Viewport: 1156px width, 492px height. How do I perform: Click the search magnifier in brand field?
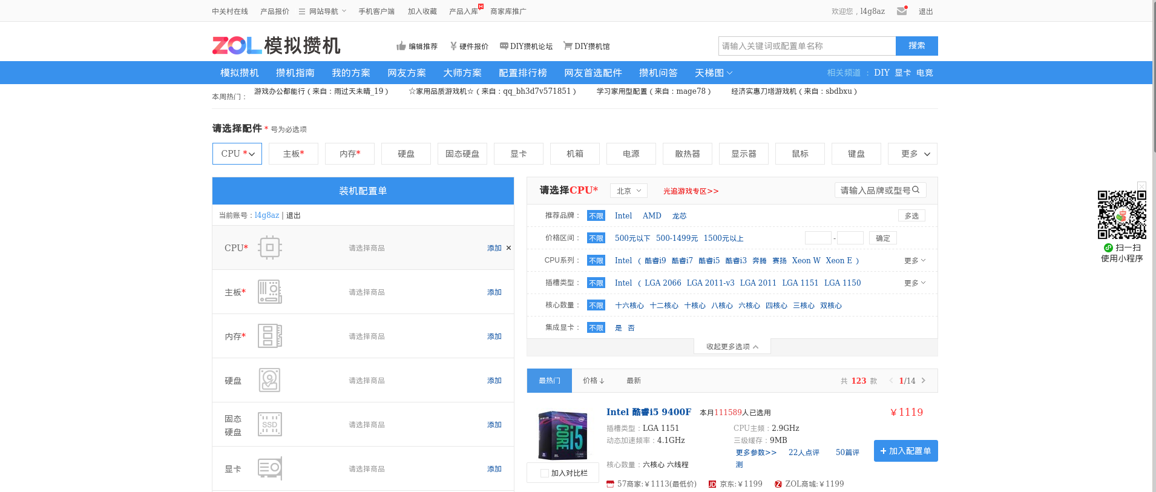click(916, 190)
